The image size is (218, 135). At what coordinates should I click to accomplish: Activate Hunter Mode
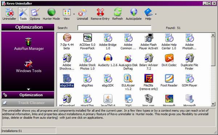click(x=51, y=14)
